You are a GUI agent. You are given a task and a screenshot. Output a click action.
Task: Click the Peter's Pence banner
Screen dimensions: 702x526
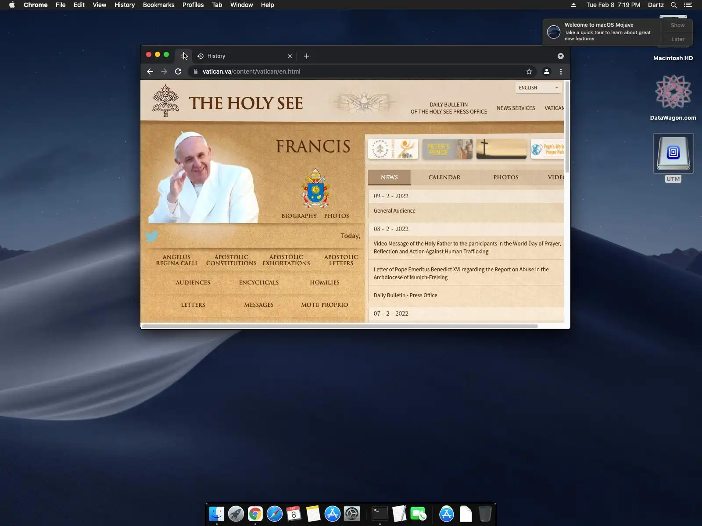448,149
